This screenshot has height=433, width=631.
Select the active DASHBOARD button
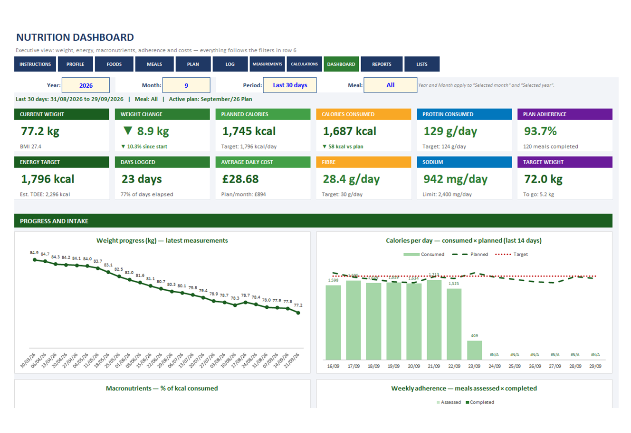(341, 64)
